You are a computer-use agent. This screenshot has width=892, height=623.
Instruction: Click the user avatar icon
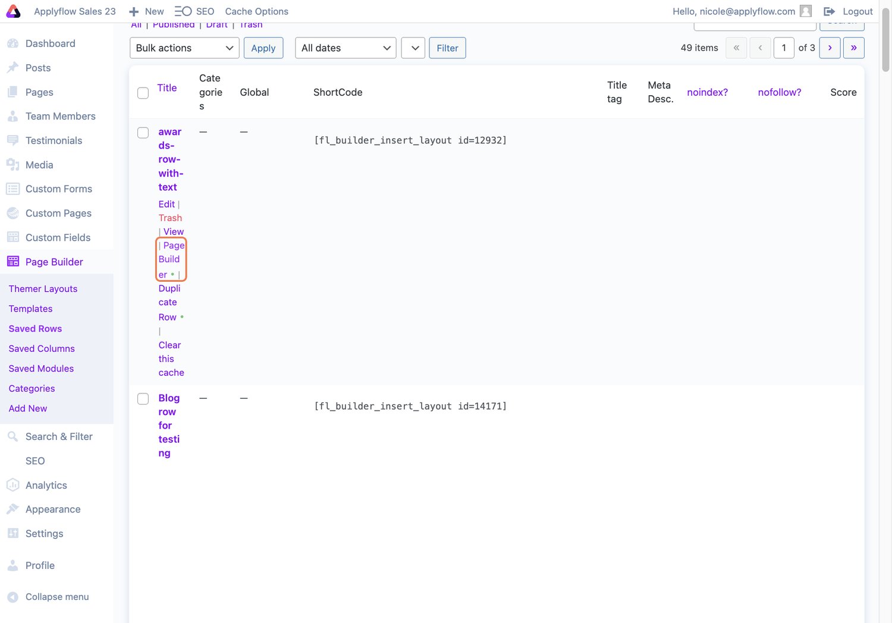806,11
